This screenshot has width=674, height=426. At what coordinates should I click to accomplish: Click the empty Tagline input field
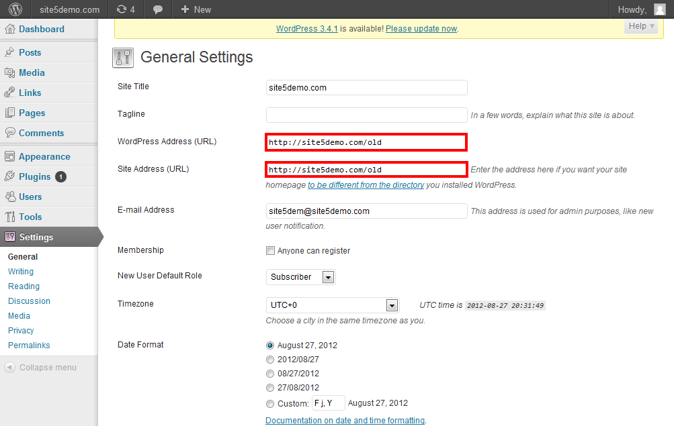[367, 115]
